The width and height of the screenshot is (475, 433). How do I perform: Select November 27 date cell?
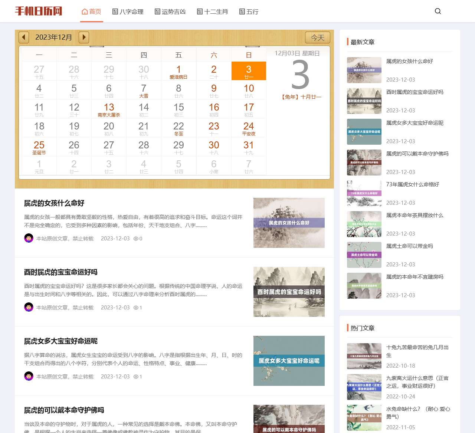[x=39, y=71]
